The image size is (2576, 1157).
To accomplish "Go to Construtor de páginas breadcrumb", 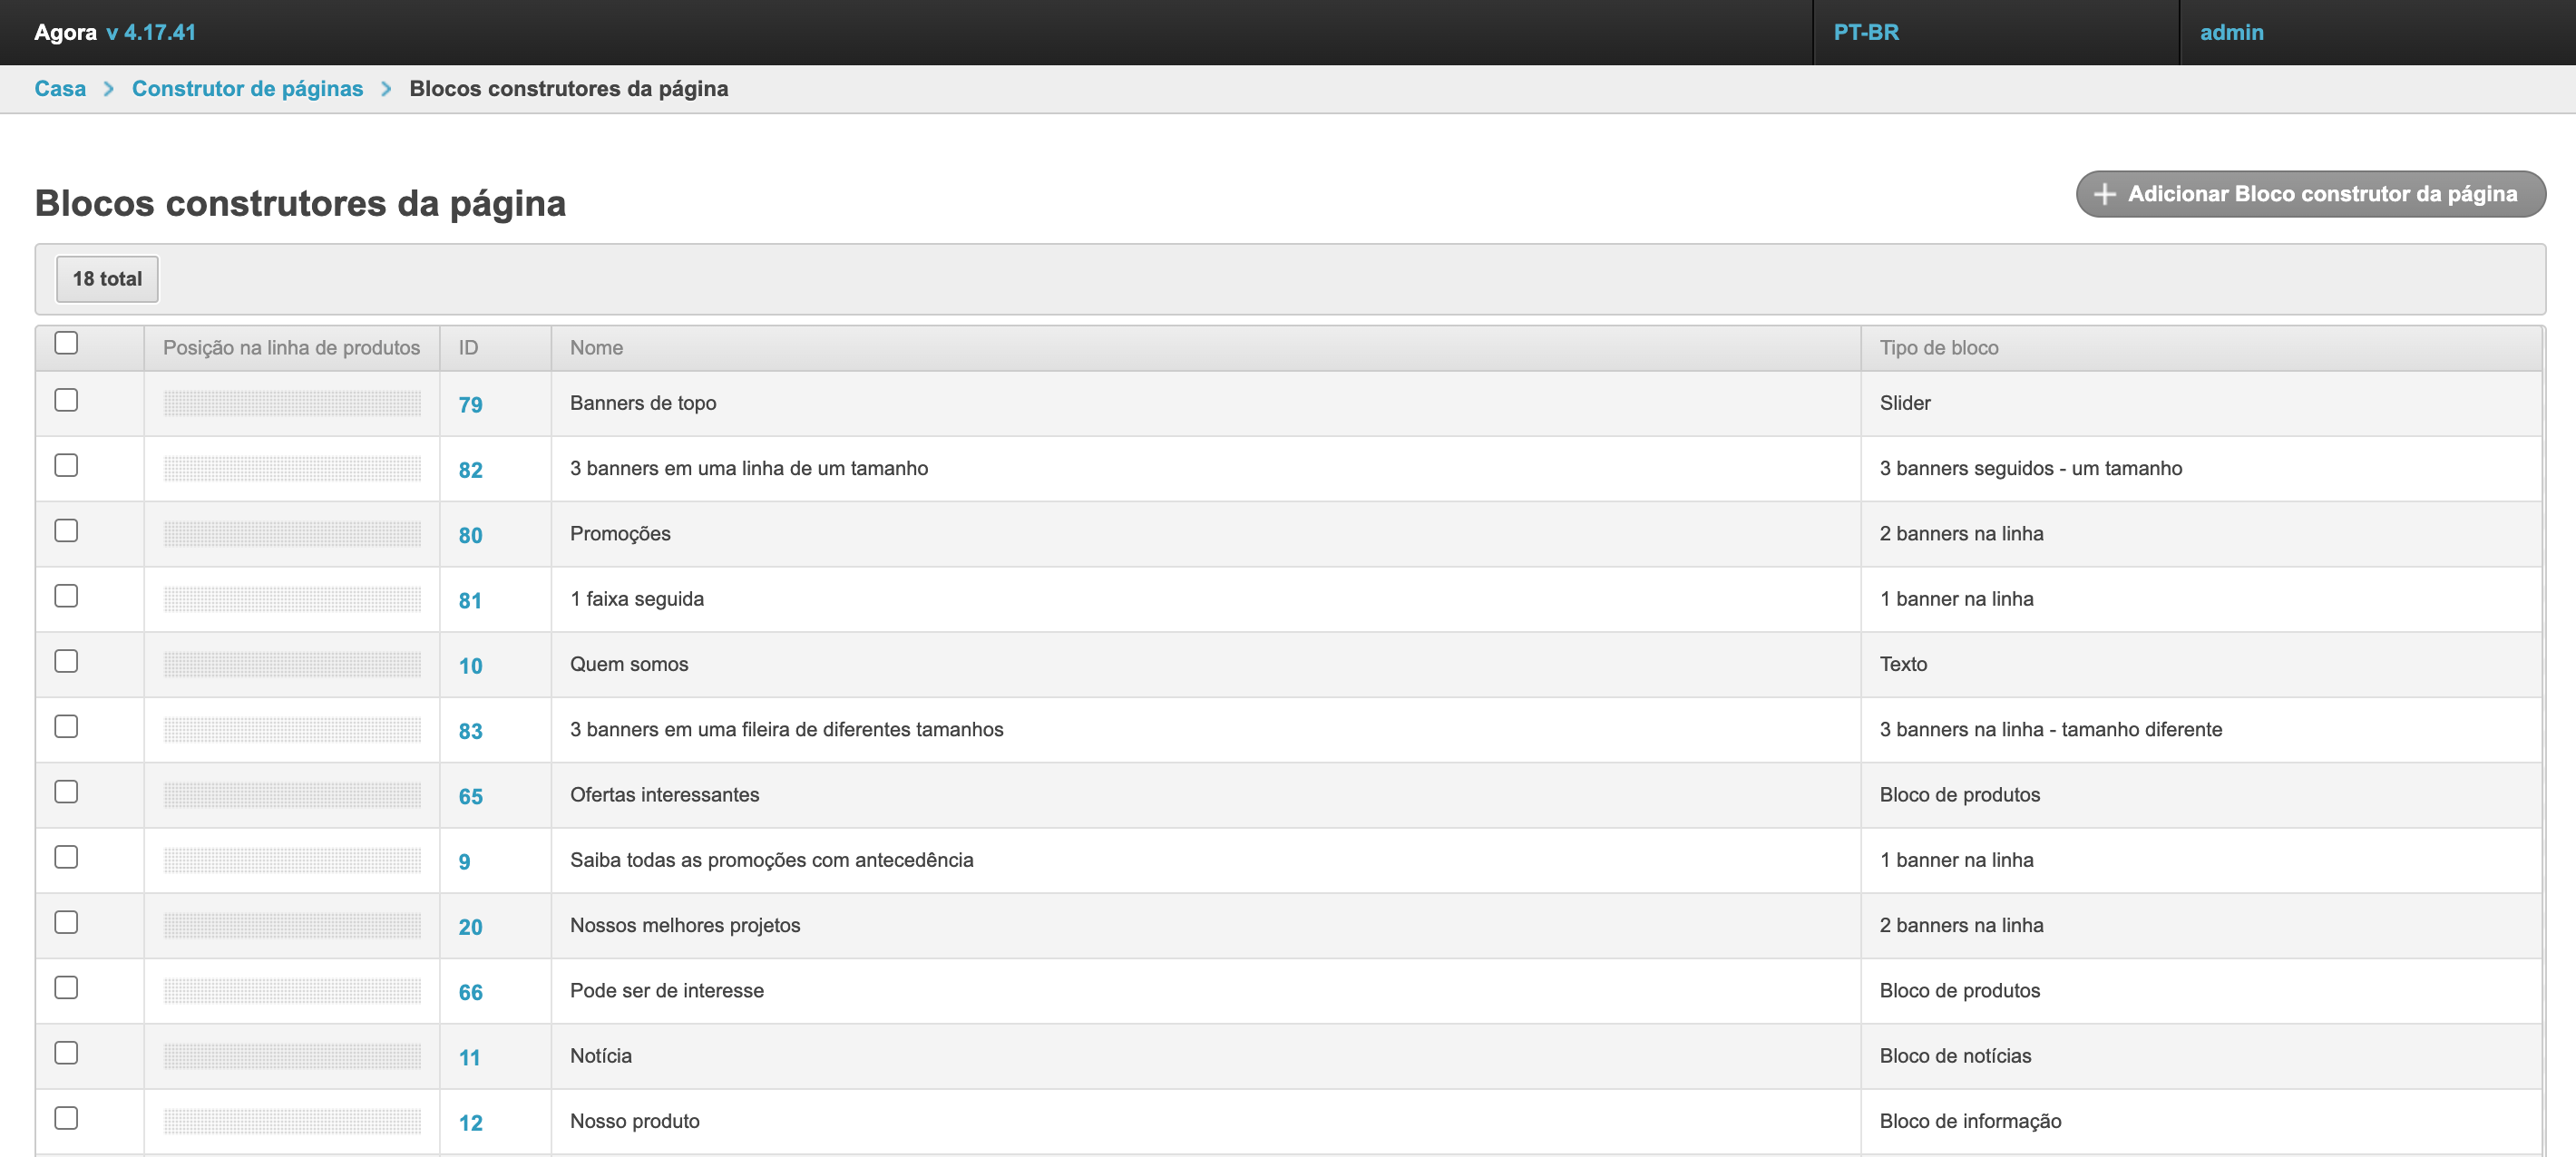I will pyautogui.click(x=247, y=89).
